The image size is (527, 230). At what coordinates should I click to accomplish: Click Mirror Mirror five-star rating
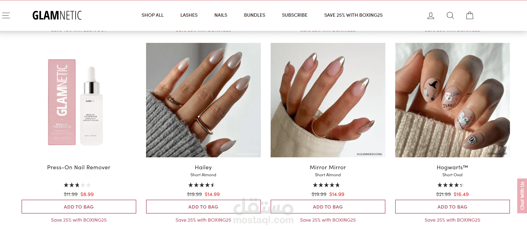coord(326,185)
